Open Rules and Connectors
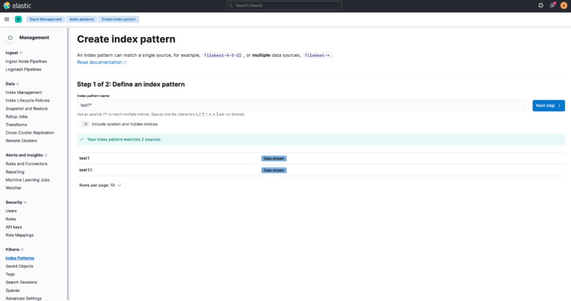571x301 pixels. click(26, 164)
